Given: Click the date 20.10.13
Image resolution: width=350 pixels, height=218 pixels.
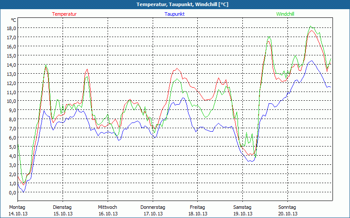Looking at the screenshot, I should coord(288,214).
